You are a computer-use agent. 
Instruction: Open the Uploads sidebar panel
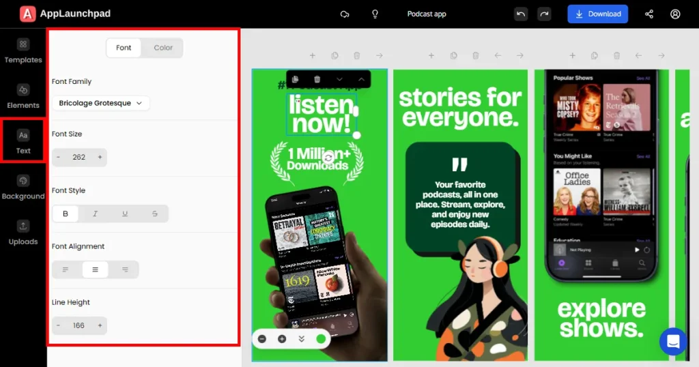23,233
